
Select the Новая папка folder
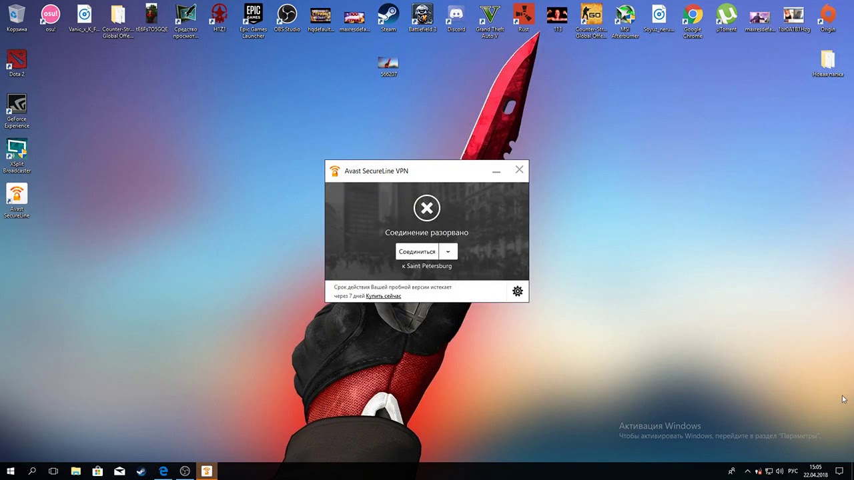(x=828, y=63)
